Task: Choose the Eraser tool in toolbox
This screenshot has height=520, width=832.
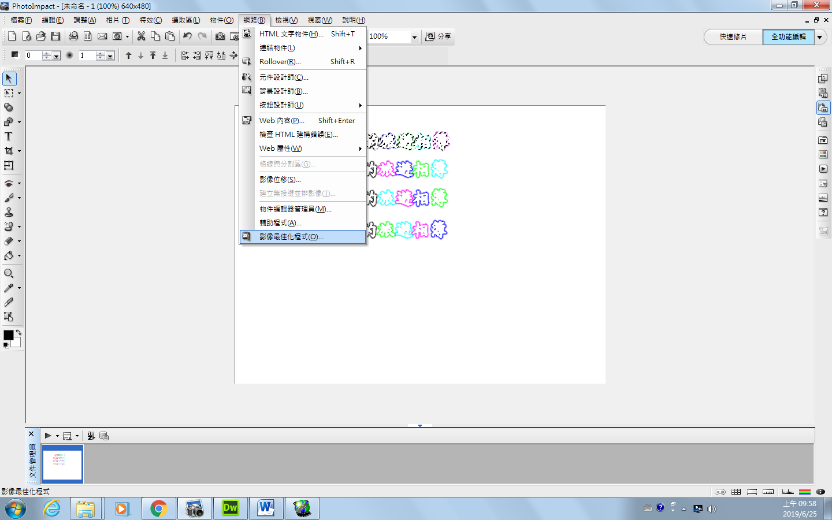Action: (x=9, y=241)
